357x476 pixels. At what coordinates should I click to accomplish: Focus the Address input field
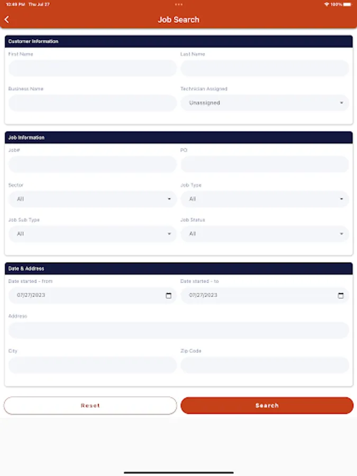[x=178, y=331]
